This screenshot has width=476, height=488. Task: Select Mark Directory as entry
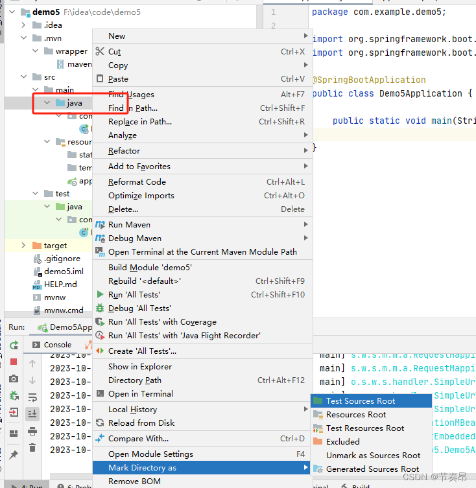[x=201, y=467]
